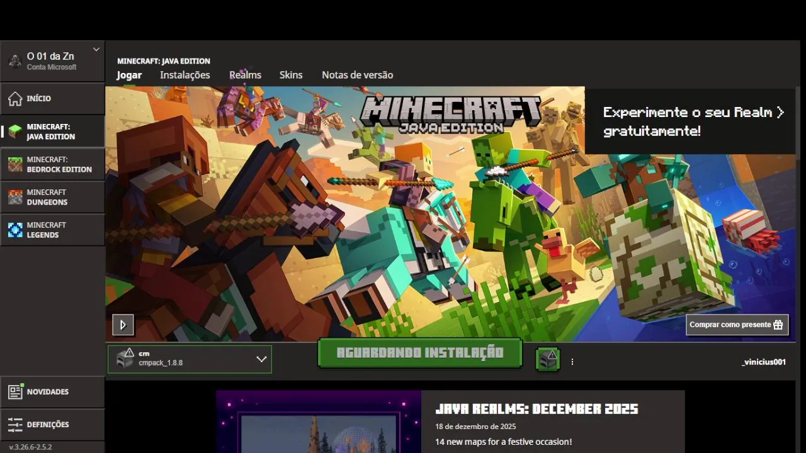Select Minecraft: Java Edition in sidebar

point(52,131)
